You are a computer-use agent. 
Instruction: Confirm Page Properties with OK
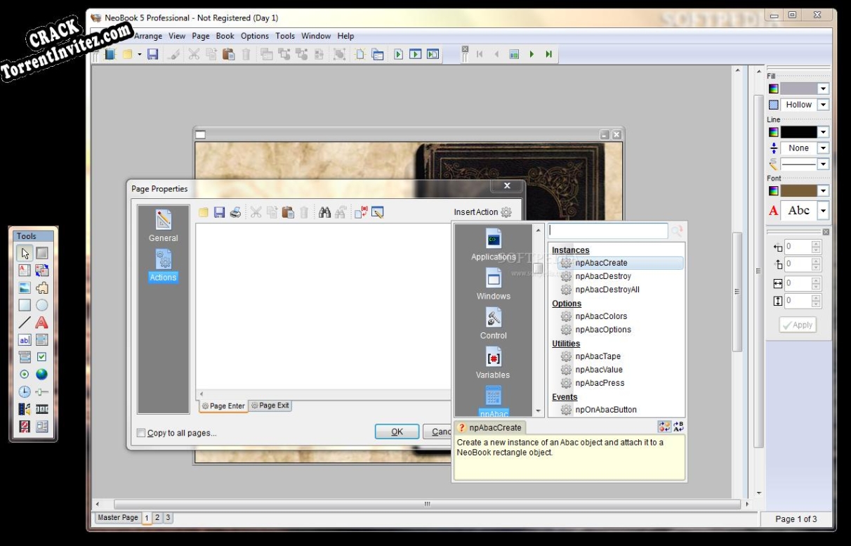coord(397,431)
